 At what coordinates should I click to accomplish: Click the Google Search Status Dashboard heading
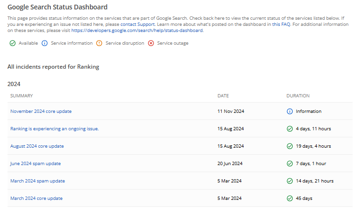click(x=57, y=7)
